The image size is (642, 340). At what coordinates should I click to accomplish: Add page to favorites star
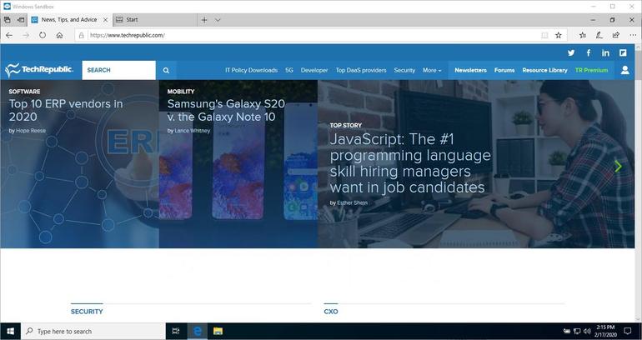click(x=559, y=35)
